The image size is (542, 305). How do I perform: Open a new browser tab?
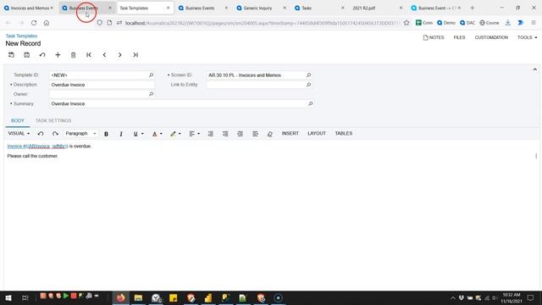(x=473, y=8)
